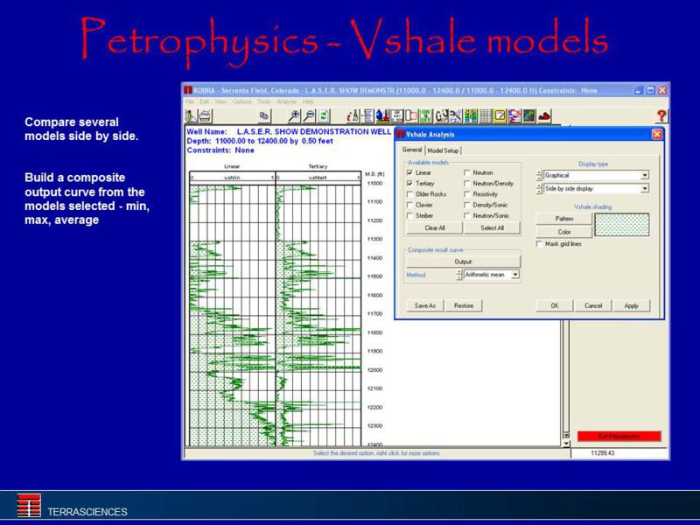Open the File menu
The image size is (700, 525).
tap(190, 101)
